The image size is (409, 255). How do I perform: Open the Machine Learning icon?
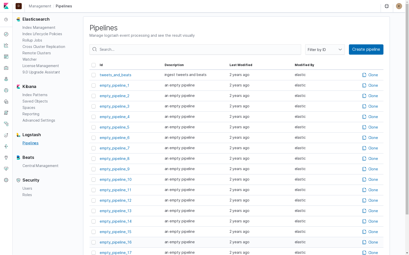click(6, 90)
